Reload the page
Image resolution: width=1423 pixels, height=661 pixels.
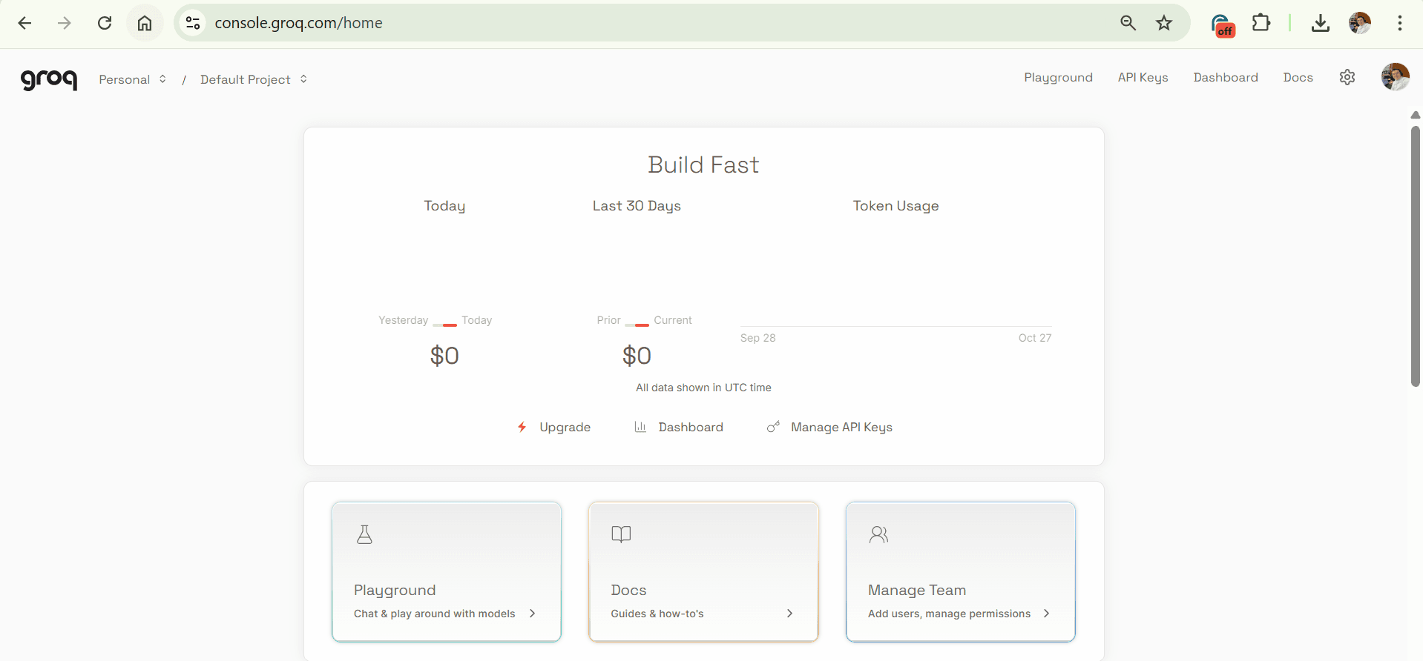click(105, 23)
